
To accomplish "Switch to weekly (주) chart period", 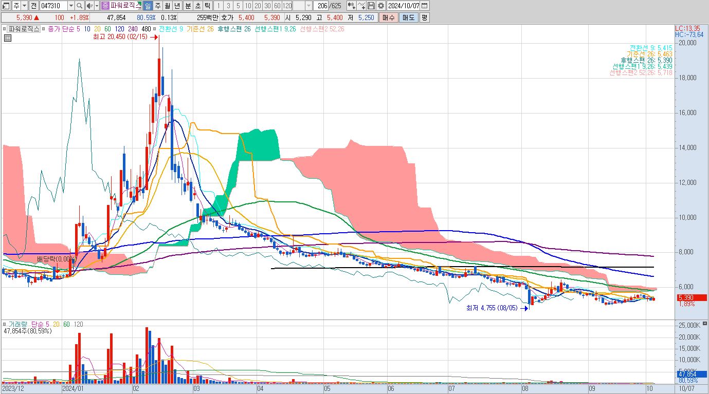I will click(157, 6).
